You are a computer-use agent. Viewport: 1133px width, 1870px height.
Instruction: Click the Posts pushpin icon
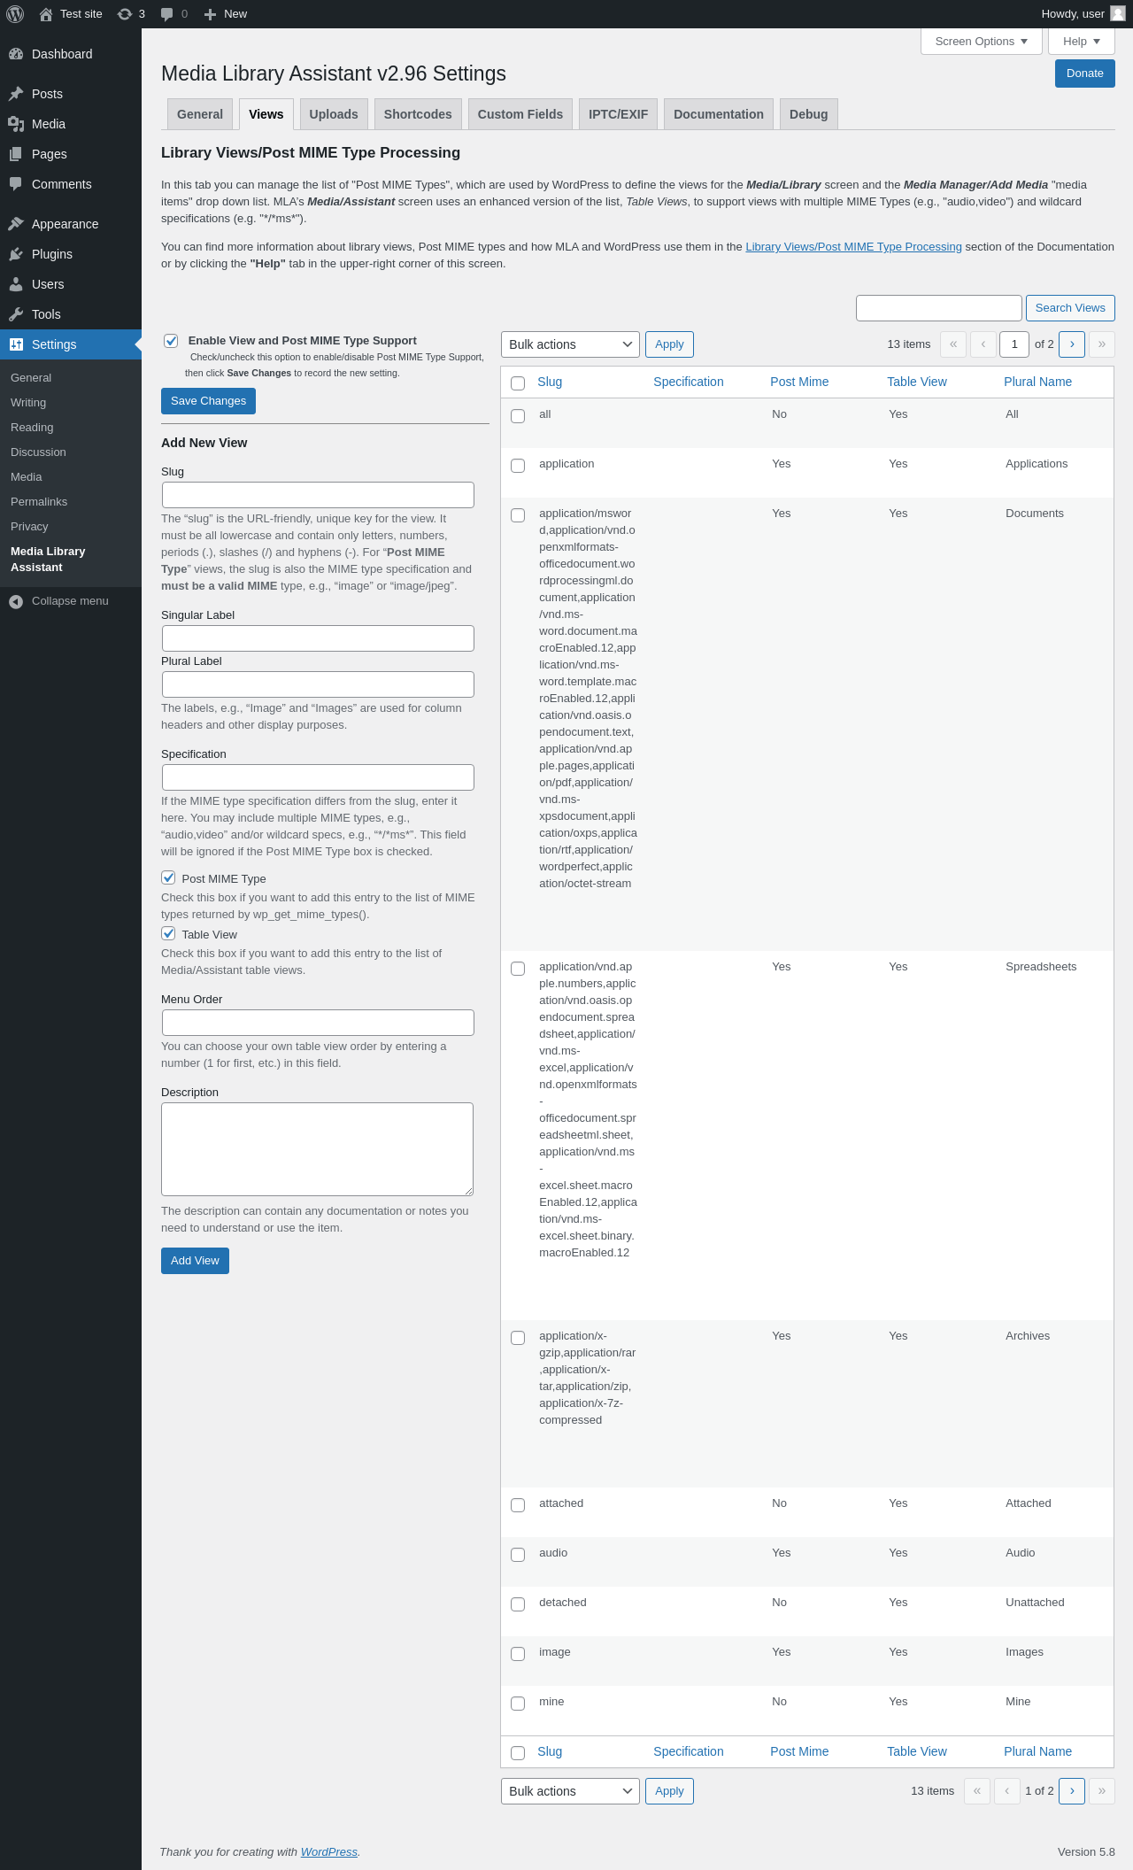16,94
